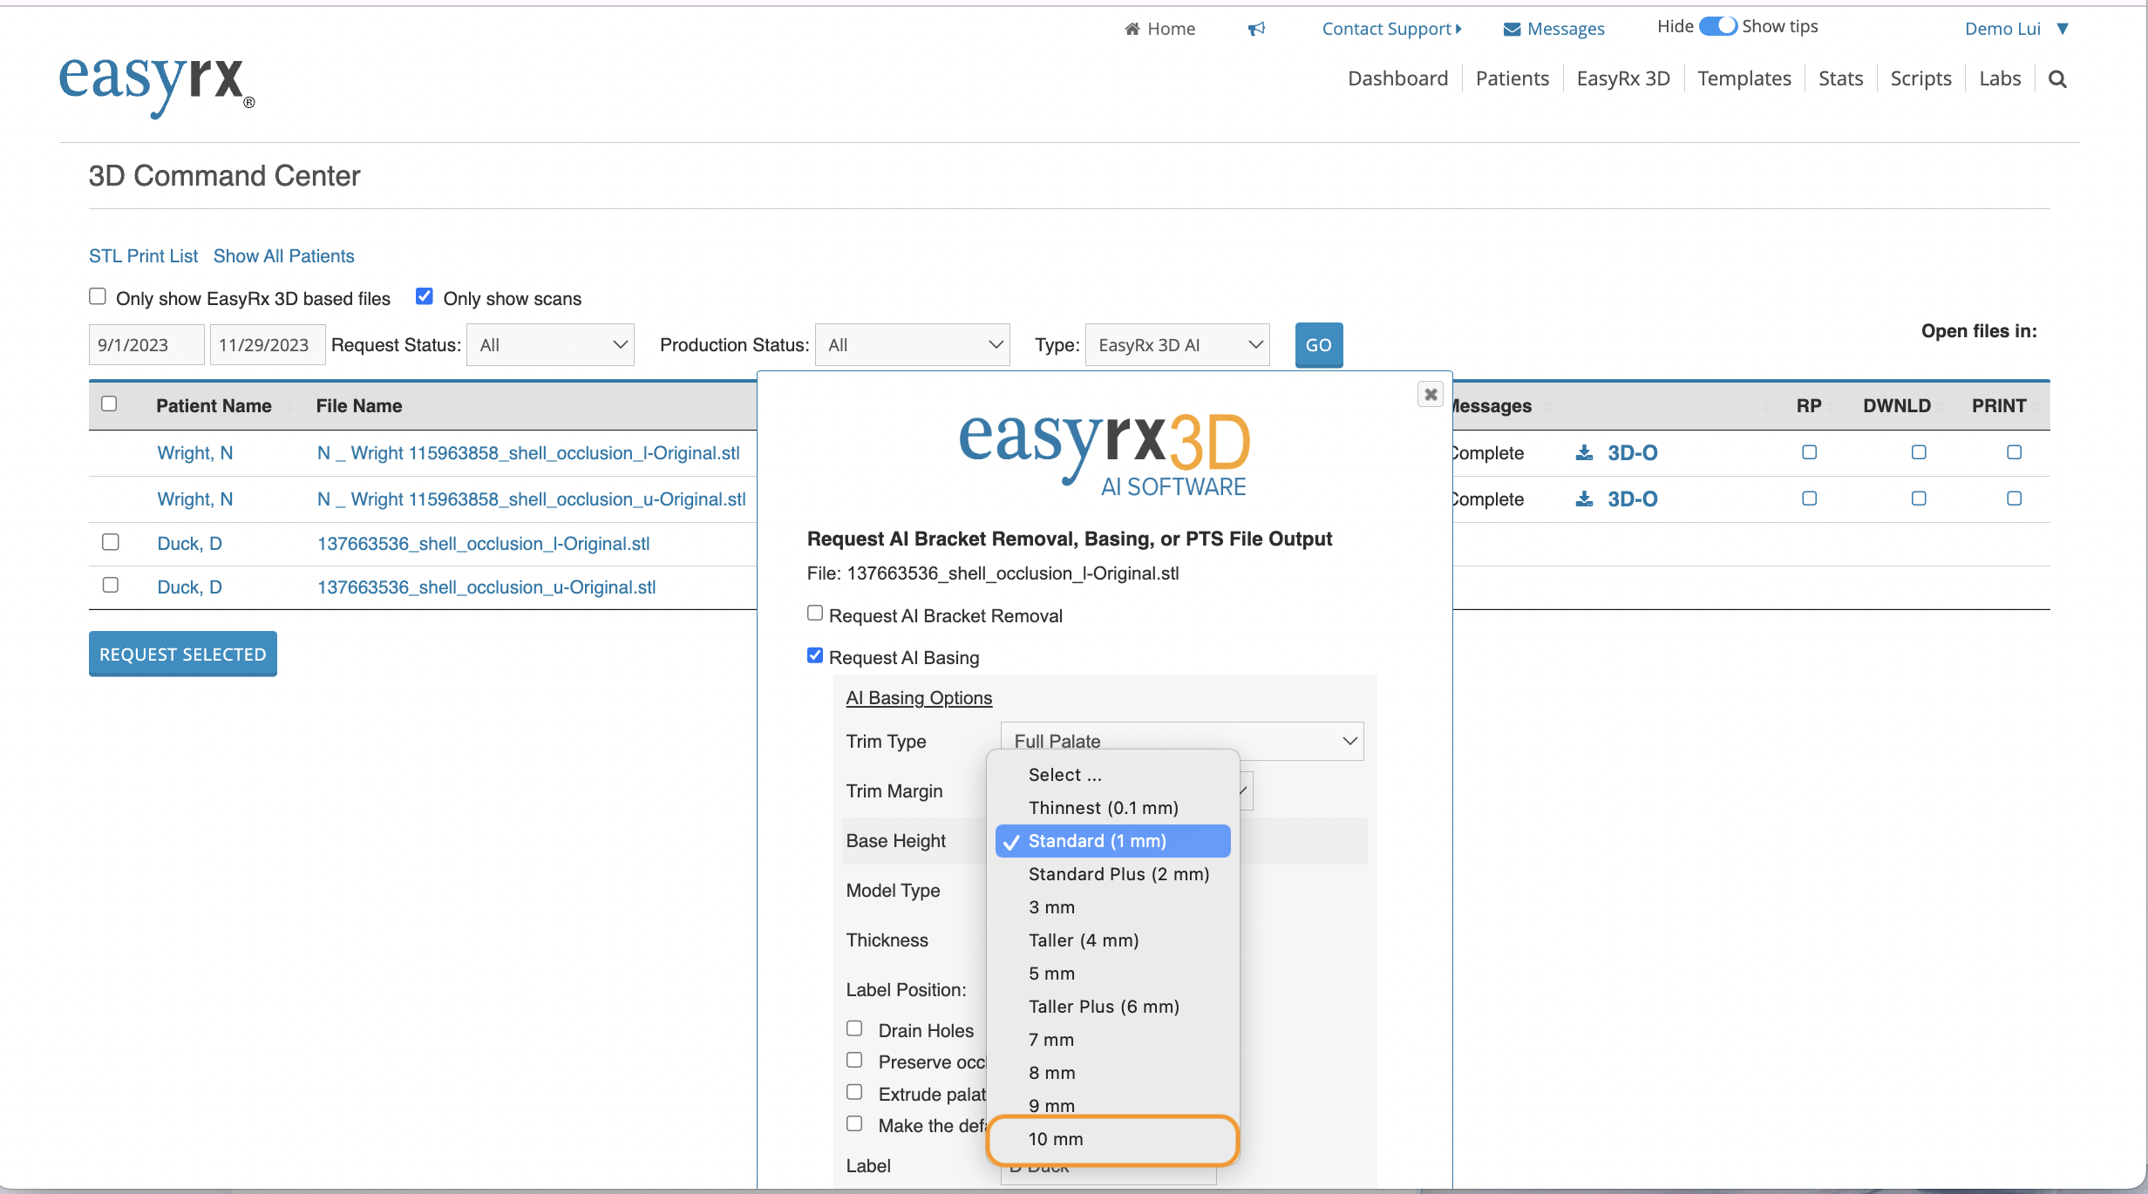The height and width of the screenshot is (1194, 2148).
Task: Open Patients nav item
Action: [x=1512, y=78]
